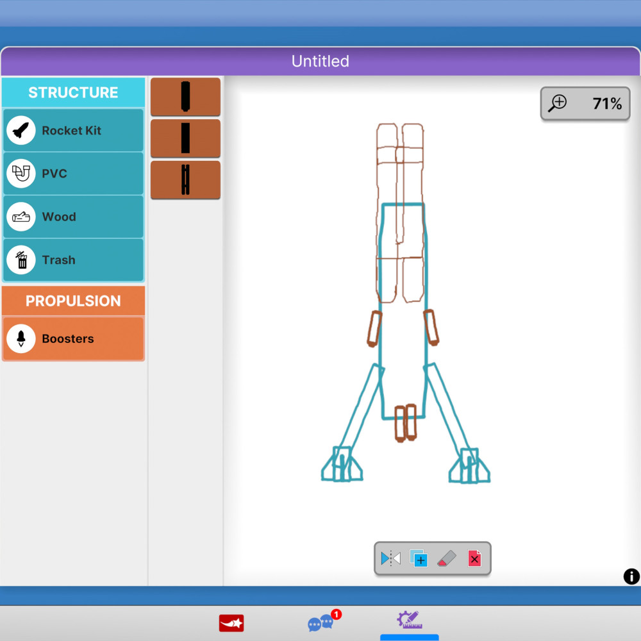Choose the PVC material category
Viewport: 641px width, 641px height.
click(73, 173)
